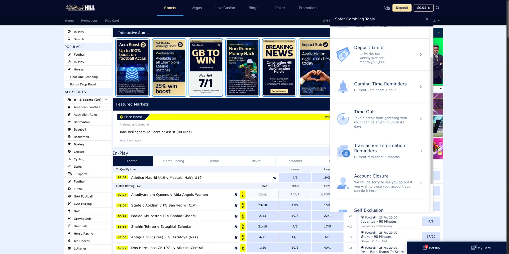The width and height of the screenshot is (509, 254).
Task: Open Darts via its sidebar icon
Action: [69, 167]
